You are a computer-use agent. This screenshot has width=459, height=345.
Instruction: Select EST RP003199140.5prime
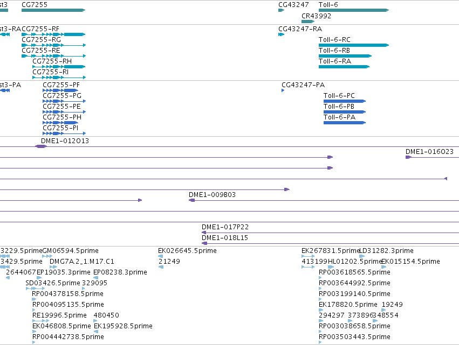click(320, 299)
